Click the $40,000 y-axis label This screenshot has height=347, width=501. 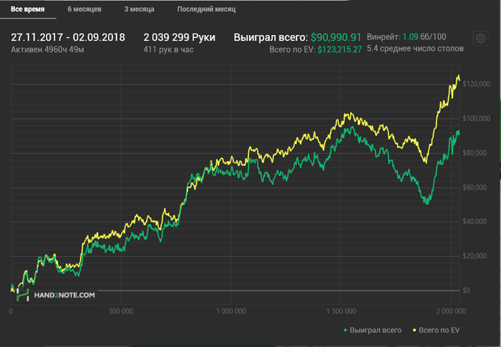pyautogui.click(x=475, y=221)
